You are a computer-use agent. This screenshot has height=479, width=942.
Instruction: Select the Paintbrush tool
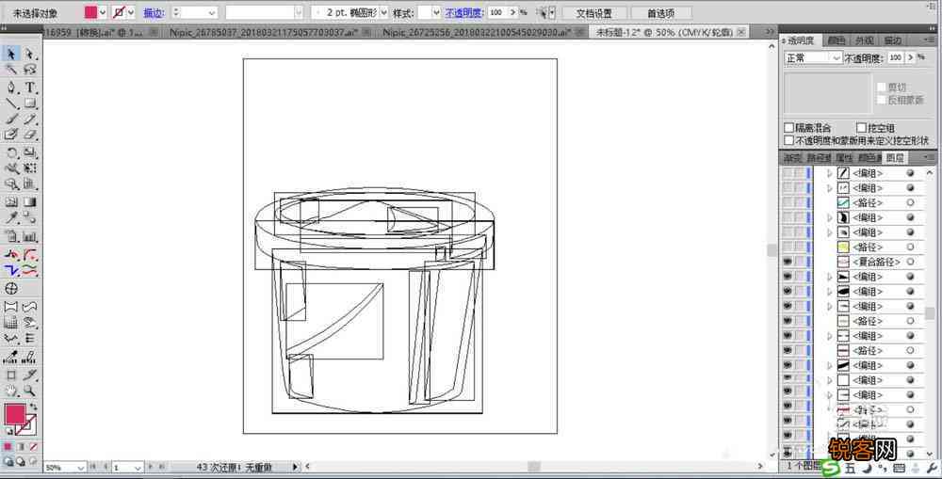10,120
